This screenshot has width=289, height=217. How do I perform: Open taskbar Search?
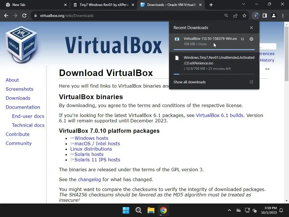click(138, 210)
